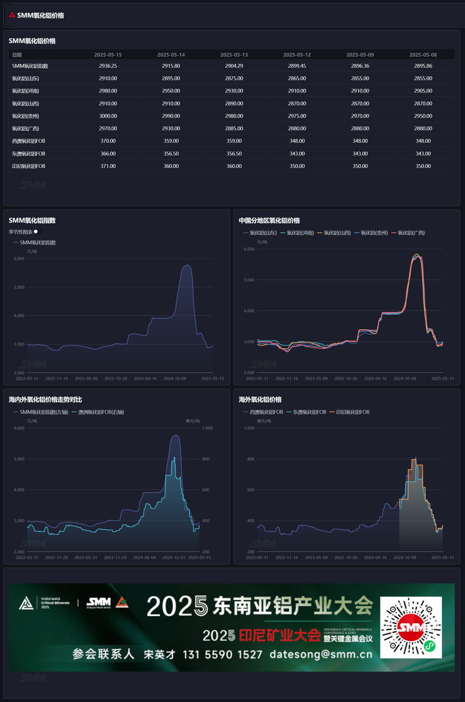Click table row label 东澳氧化铝FOB

29,154
